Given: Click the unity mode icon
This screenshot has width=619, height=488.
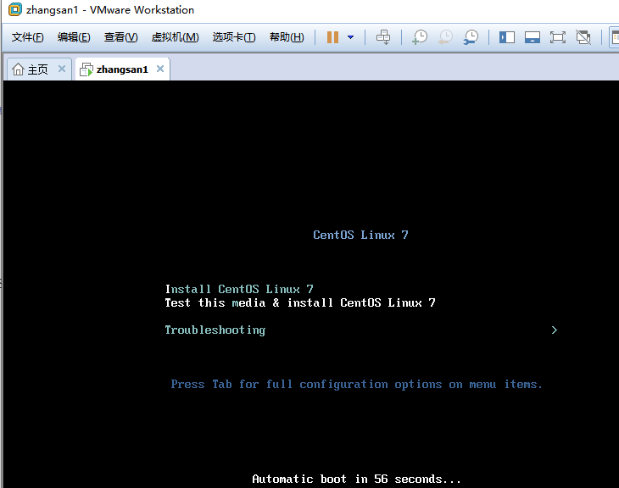Looking at the screenshot, I should [583, 37].
